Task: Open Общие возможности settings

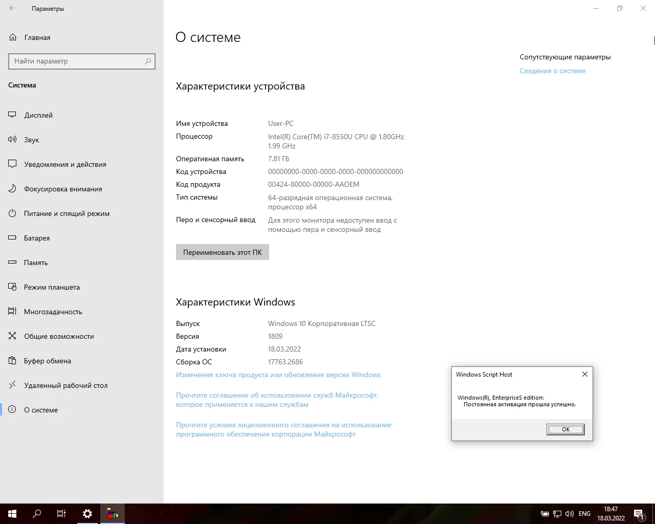Action: pyautogui.click(x=82, y=336)
